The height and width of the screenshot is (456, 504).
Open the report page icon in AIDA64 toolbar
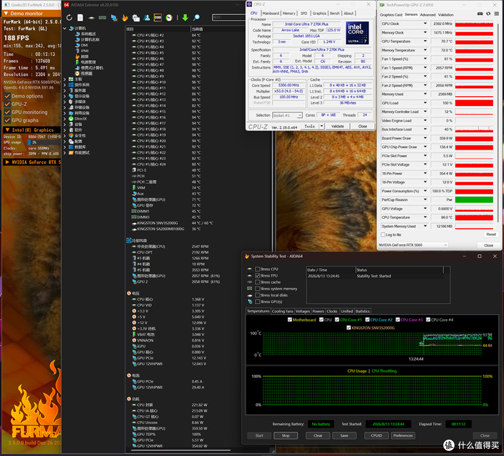point(80,18)
